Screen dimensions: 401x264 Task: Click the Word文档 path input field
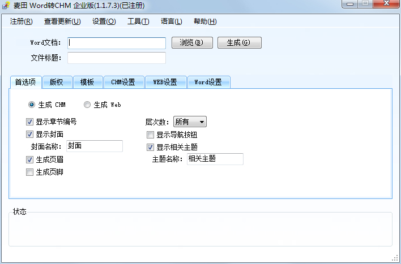tap(117, 43)
